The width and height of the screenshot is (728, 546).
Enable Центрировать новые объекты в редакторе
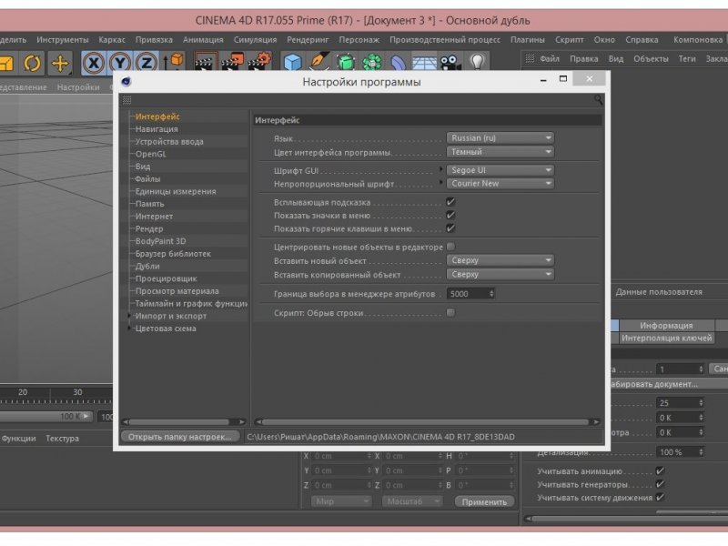pyautogui.click(x=450, y=247)
